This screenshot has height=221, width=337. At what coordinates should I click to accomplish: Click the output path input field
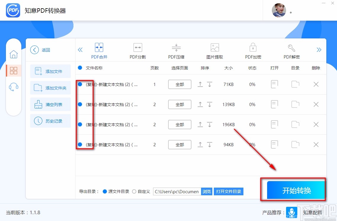pyautogui.click(x=176, y=191)
